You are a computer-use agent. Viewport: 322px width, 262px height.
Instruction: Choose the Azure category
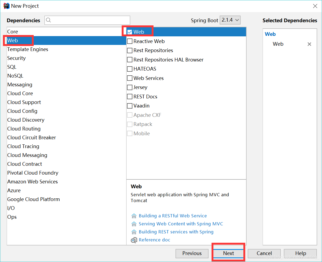66,190
